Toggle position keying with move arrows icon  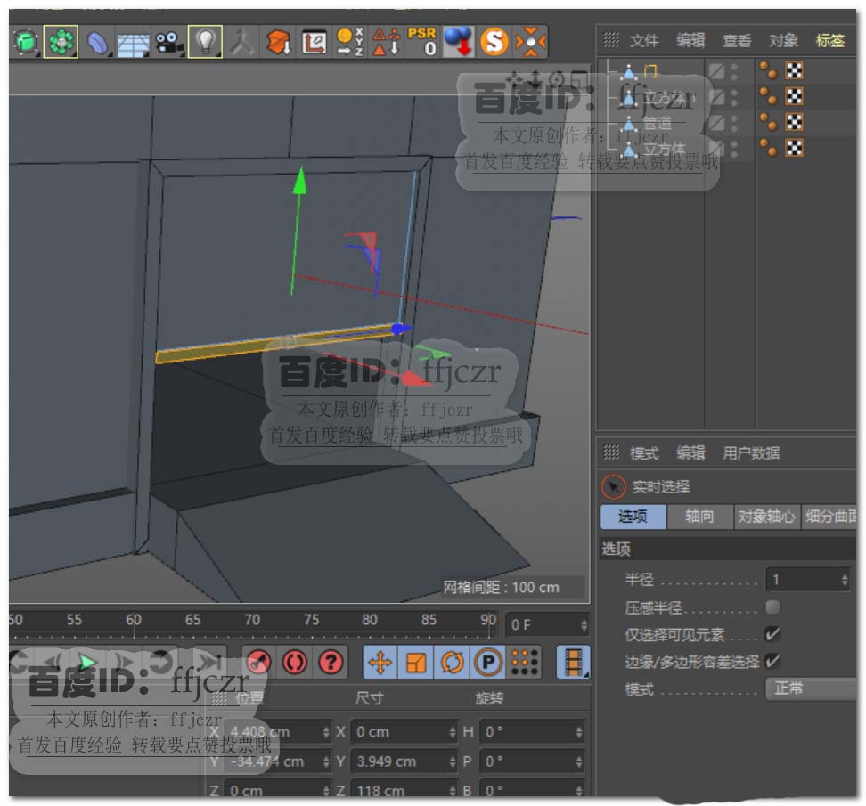click(380, 662)
